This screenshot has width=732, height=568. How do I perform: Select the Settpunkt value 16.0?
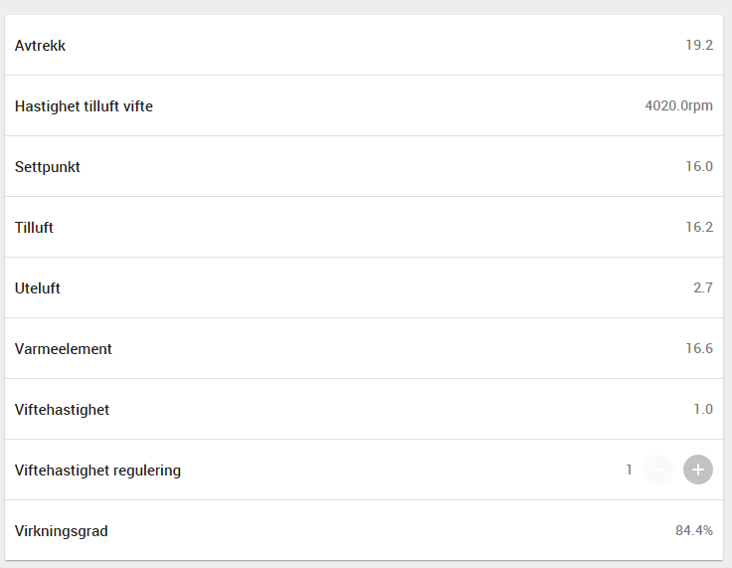[x=698, y=167]
